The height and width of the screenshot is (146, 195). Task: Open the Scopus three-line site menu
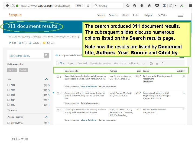pyautogui.click(x=180, y=15)
